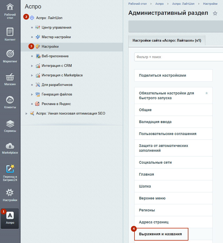Screen dimensions: 223x243
Task: Click star marker on Обязательные настройки row
Action: 207,93
